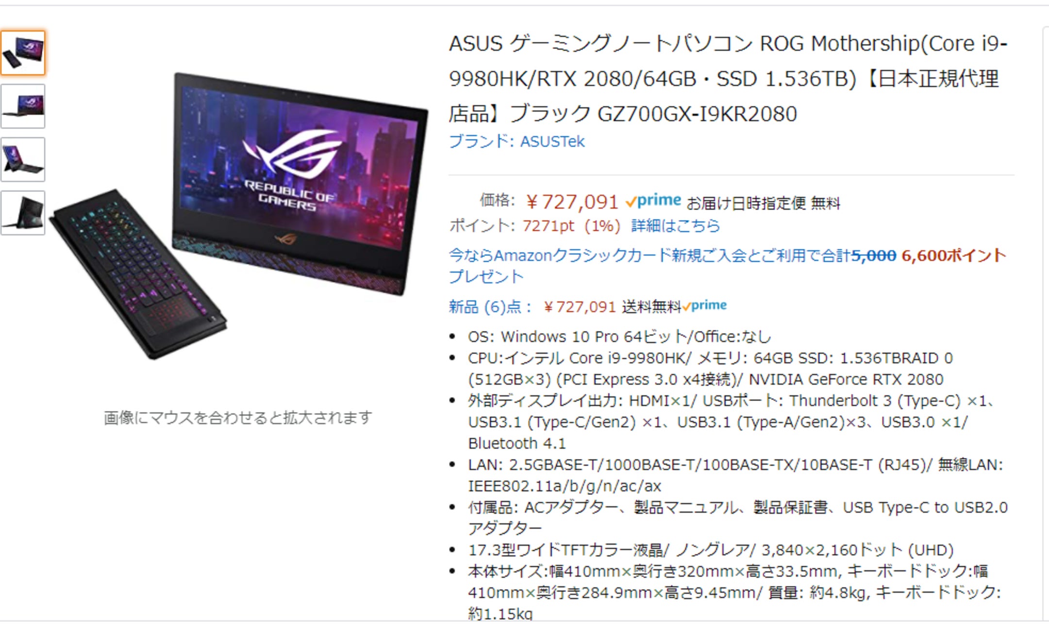1049x626 pixels.
Task: Open the 新品 (6)点 new offers link
Action: (491, 307)
